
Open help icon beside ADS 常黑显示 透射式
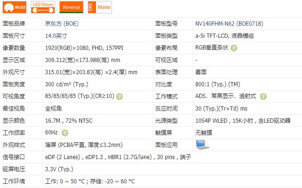point(263,97)
